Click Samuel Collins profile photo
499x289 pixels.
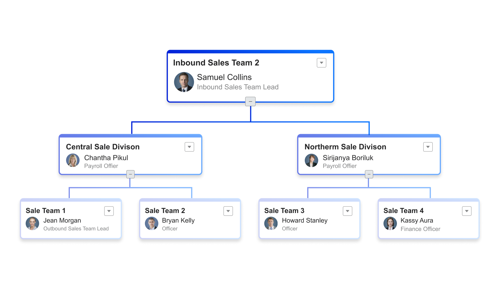(184, 82)
